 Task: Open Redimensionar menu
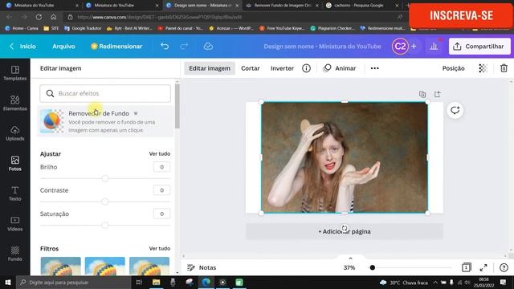coord(116,47)
